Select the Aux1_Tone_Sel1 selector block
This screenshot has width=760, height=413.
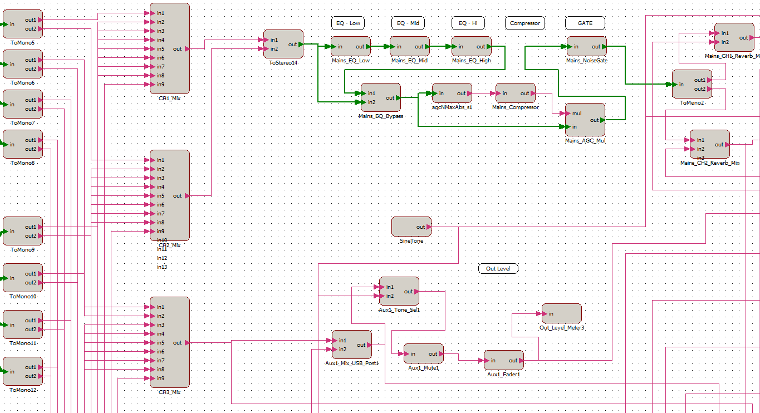pos(399,291)
